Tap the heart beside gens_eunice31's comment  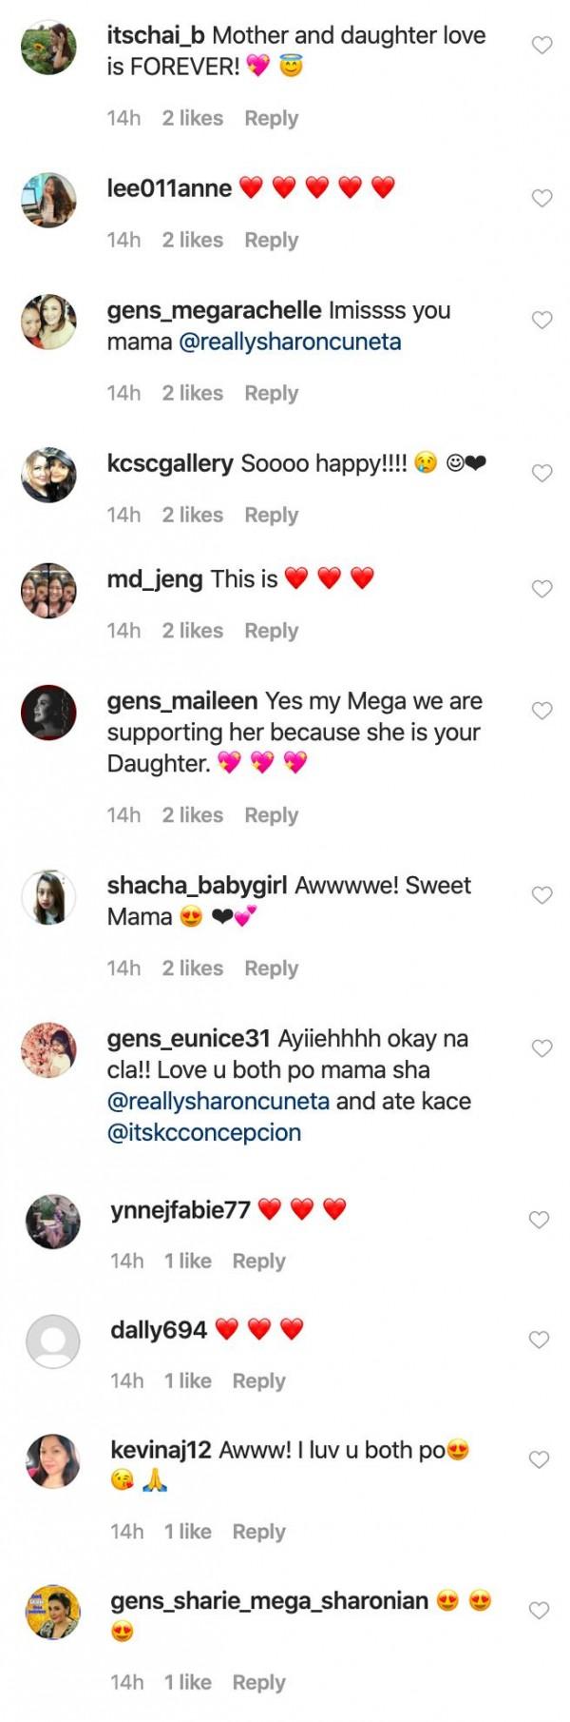point(541,1047)
